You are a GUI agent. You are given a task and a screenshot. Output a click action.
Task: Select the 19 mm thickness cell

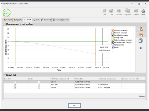tap(63, 87)
